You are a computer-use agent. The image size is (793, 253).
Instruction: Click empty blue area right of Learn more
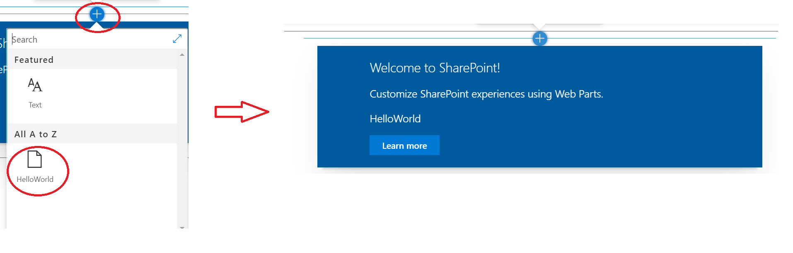[x=580, y=146]
